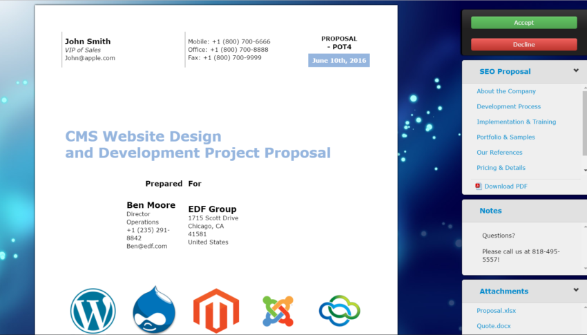Click the 818-495-5557 phone note

pyautogui.click(x=521, y=256)
